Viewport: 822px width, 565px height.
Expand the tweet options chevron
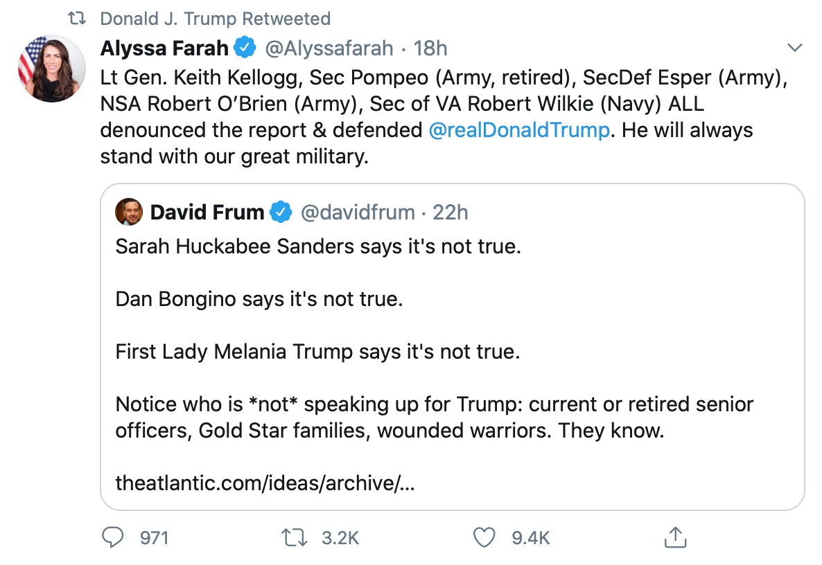click(796, 48)
